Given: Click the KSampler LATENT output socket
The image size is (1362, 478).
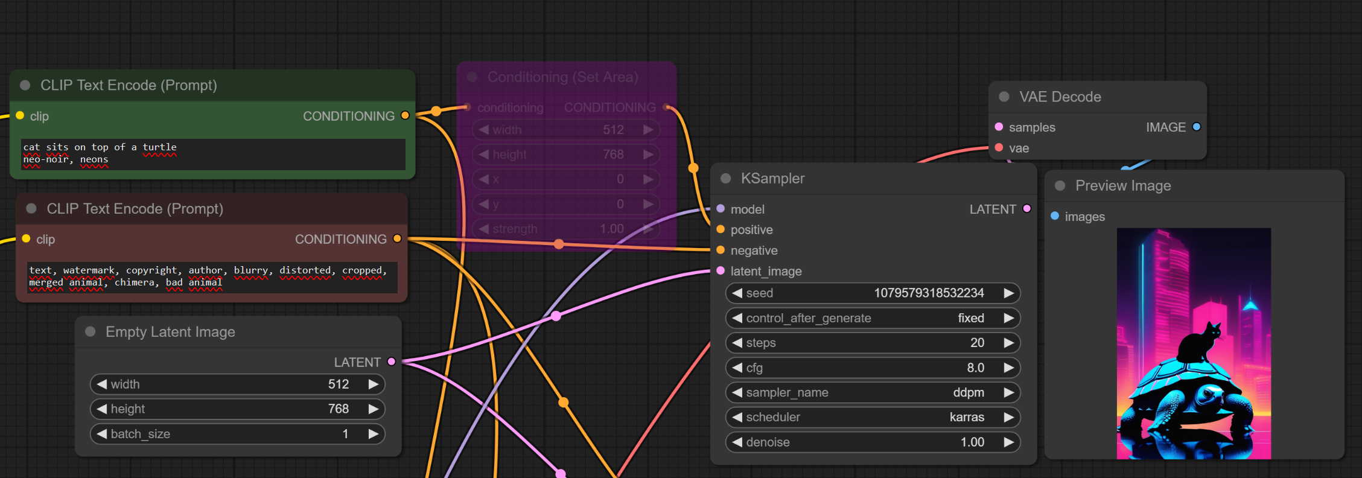Looking at the screenshot, I should pos(1026,209).
